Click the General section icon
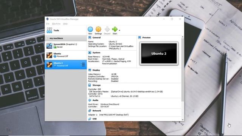The image size is (242, 136). pyautogui.click(x=90, y=37)
